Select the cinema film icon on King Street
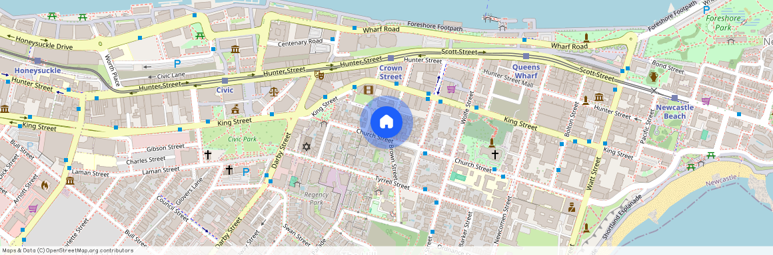The height and width of the screenshot is (255, 773). click(368, 90)
